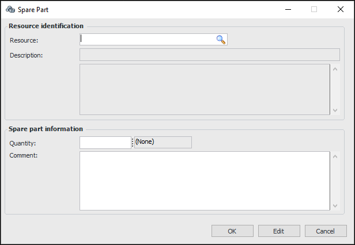Dismiss dialog with Cancel button

[x=326, y=231]
